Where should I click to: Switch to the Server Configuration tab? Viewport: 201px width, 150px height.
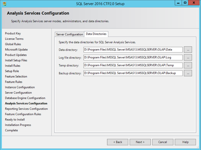point(70,34)
